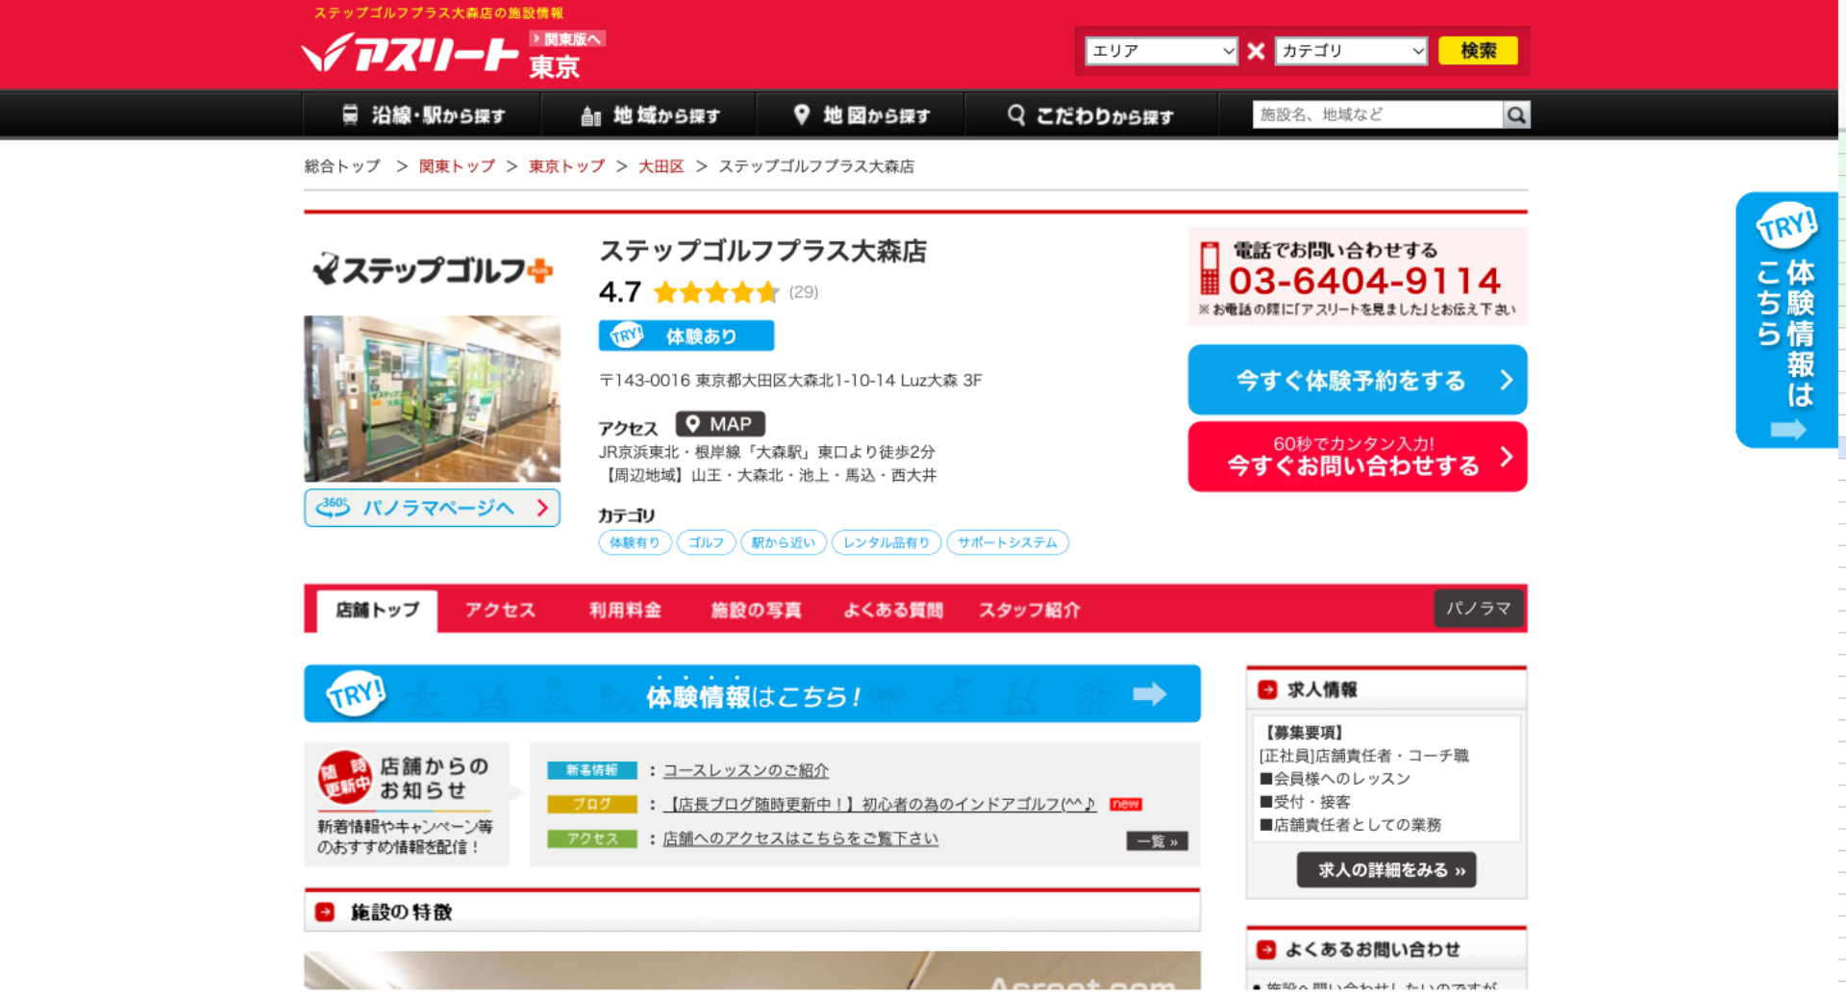Click the アスリート site logo
1846x999 pixels.
(x=410, y=53)
